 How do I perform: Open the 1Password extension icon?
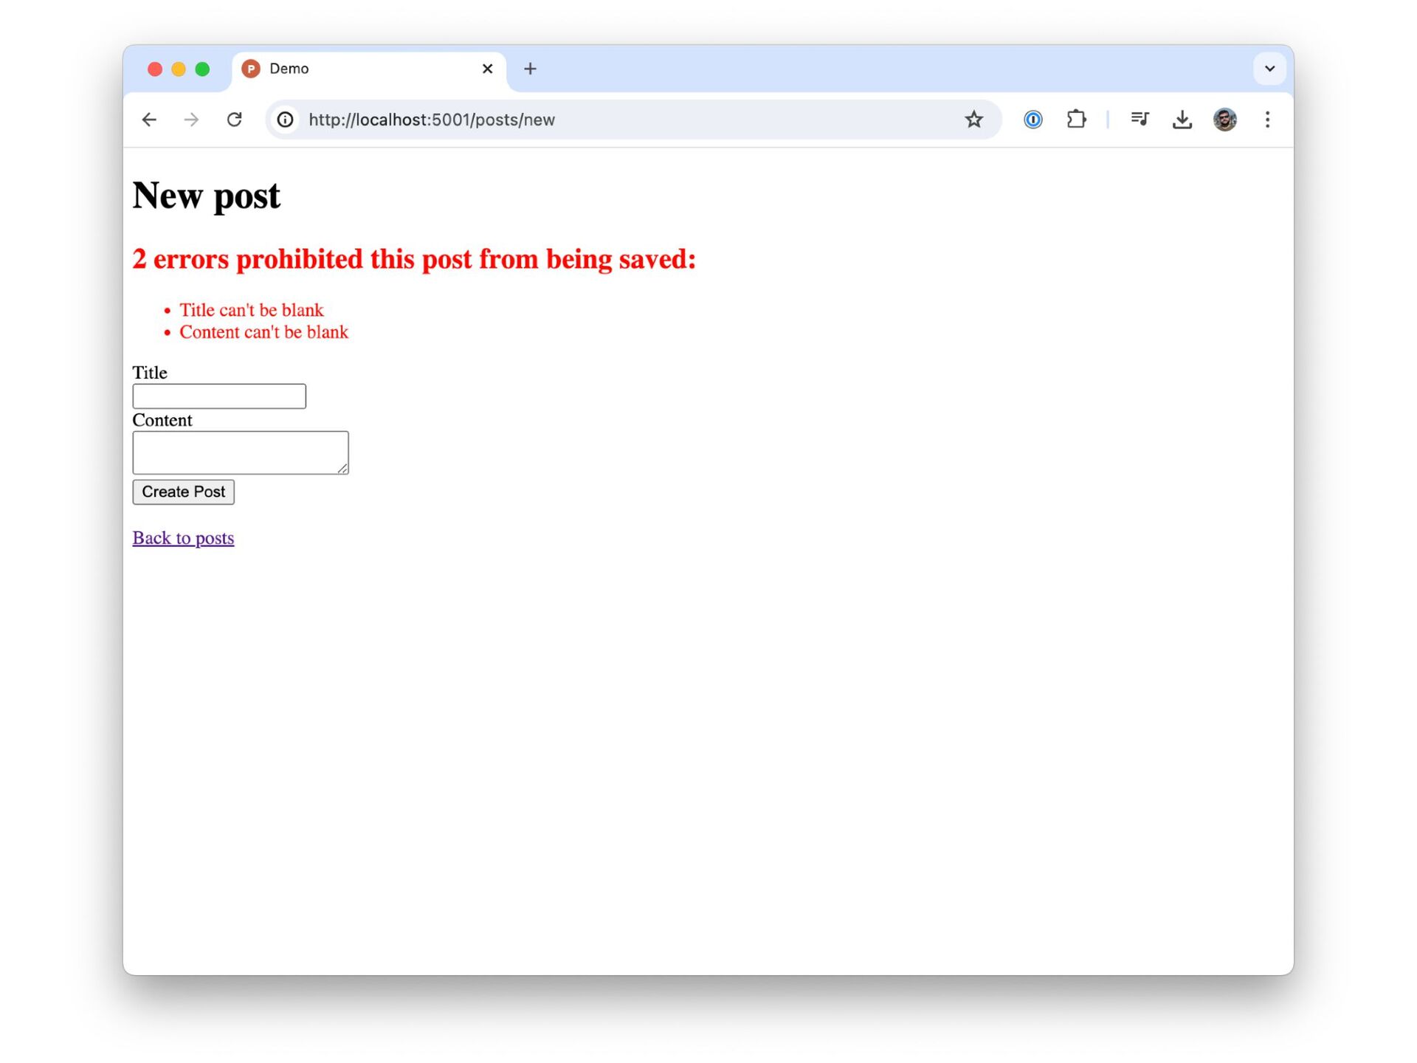click(1032, 120)
